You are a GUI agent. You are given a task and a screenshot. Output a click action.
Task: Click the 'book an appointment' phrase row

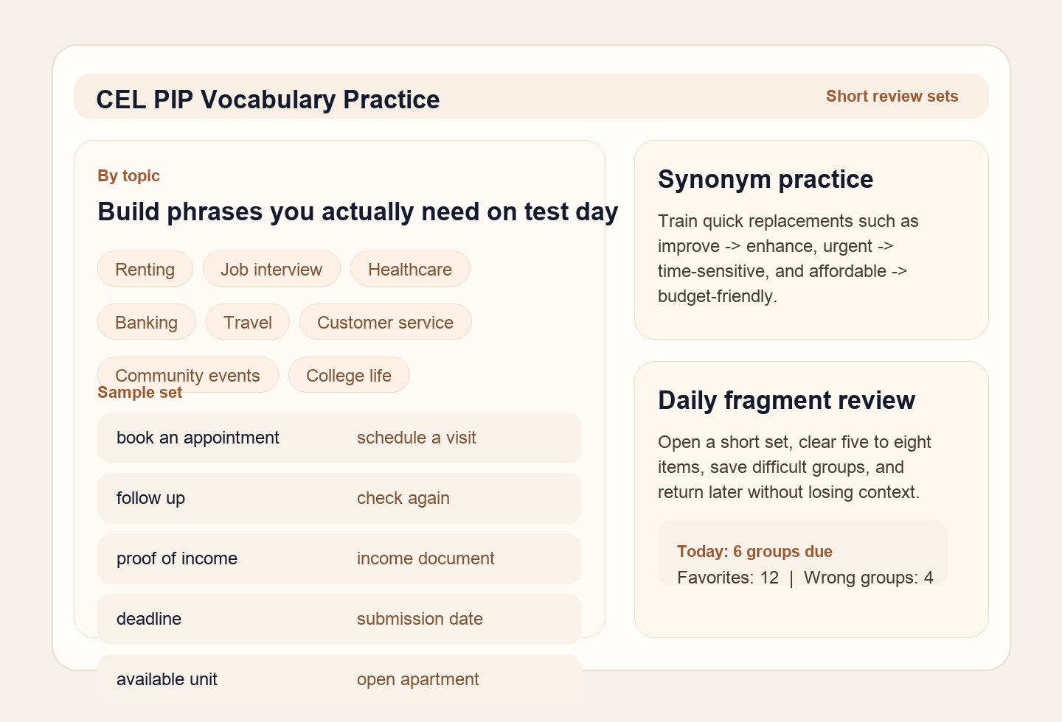click(x=339, y=438)
